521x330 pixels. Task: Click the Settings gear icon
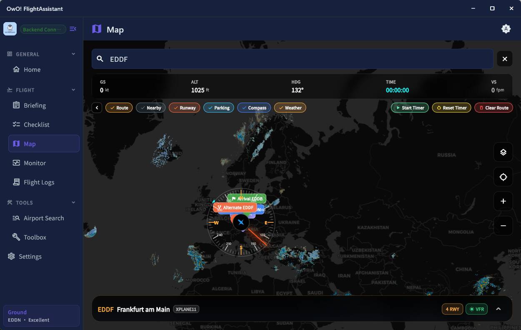pyautogui.click(x=11, y=256)
